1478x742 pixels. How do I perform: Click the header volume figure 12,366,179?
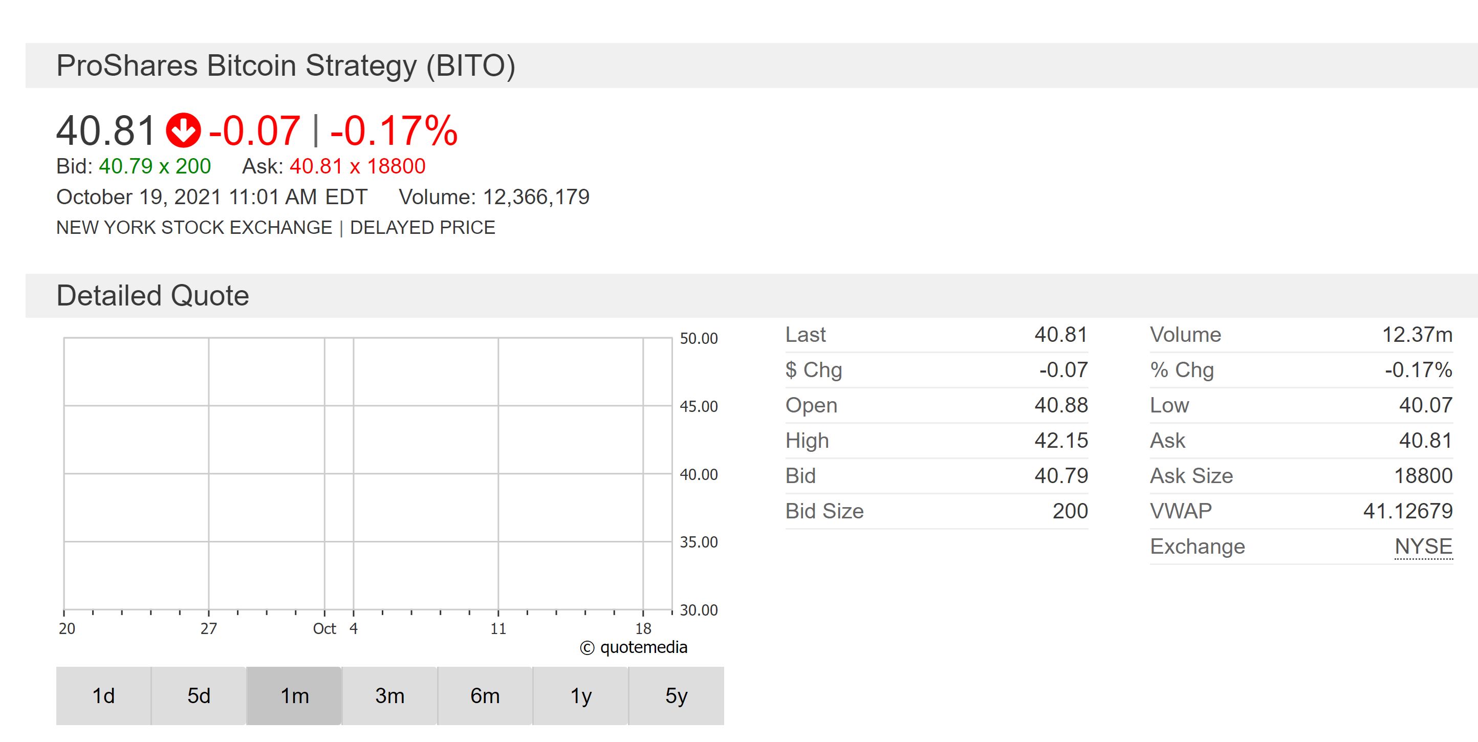click(x=536, y=198)
